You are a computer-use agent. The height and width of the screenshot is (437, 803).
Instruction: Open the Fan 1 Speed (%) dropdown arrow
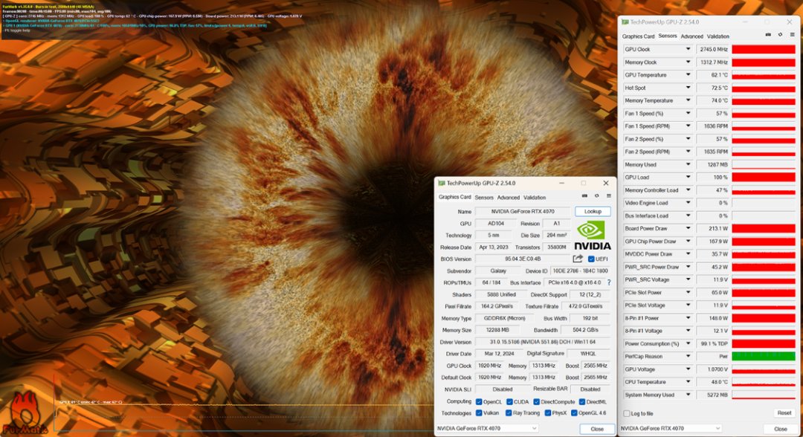[688, 113]
